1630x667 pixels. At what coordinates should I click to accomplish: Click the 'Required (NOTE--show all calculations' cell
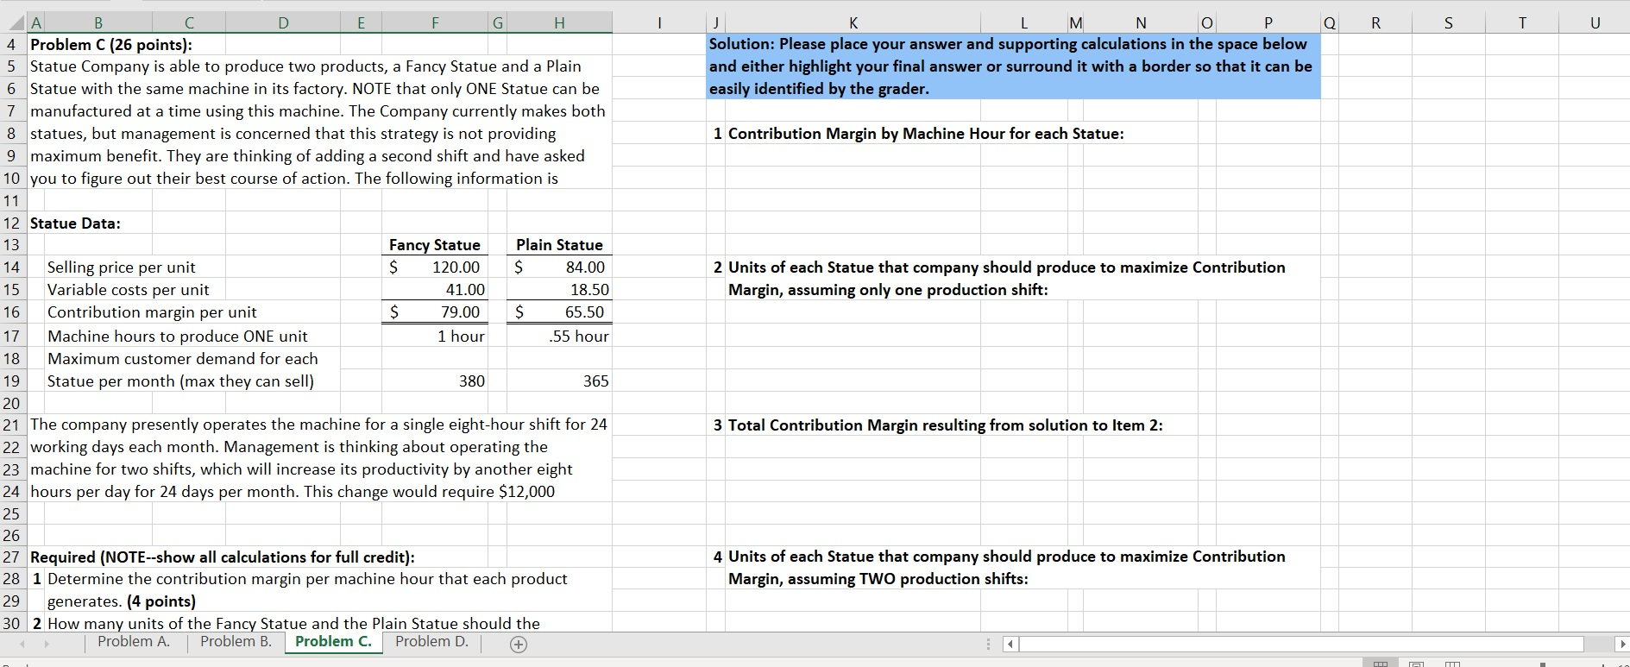(x=223, y=557)
